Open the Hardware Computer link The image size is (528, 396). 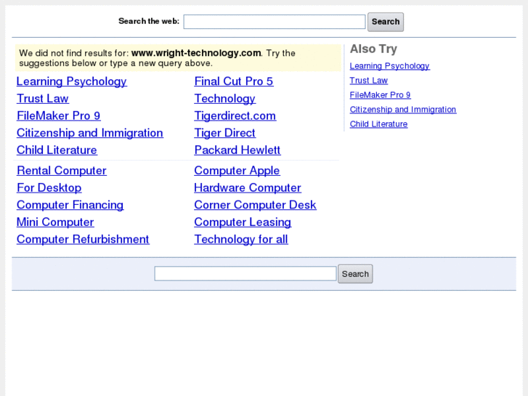tap(248, 187)
